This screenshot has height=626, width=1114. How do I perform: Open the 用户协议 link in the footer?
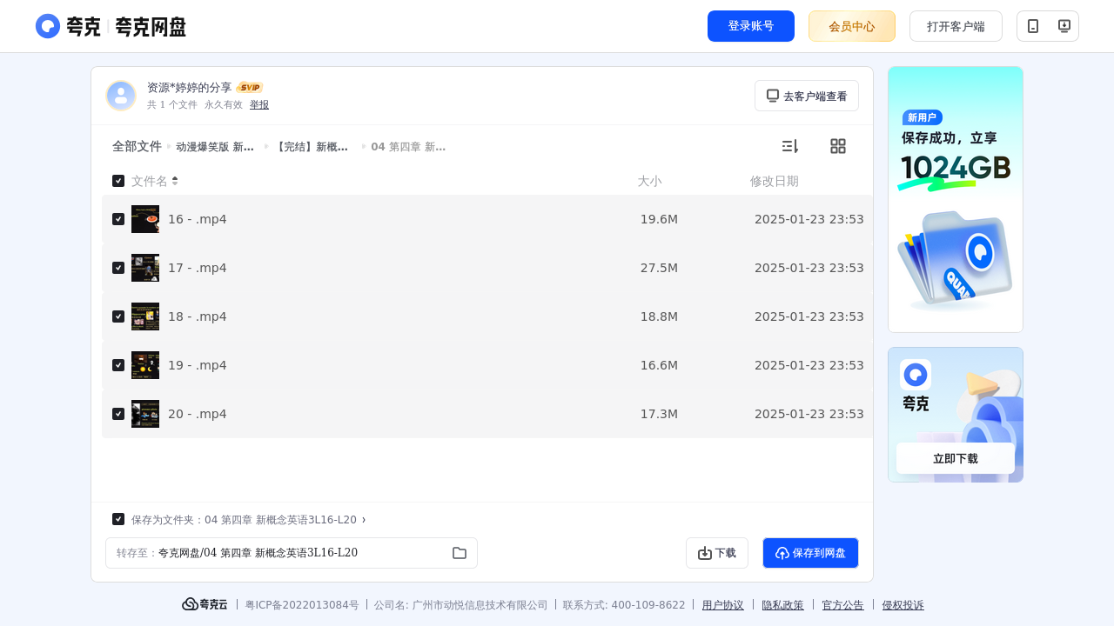[x=723, y=605]
